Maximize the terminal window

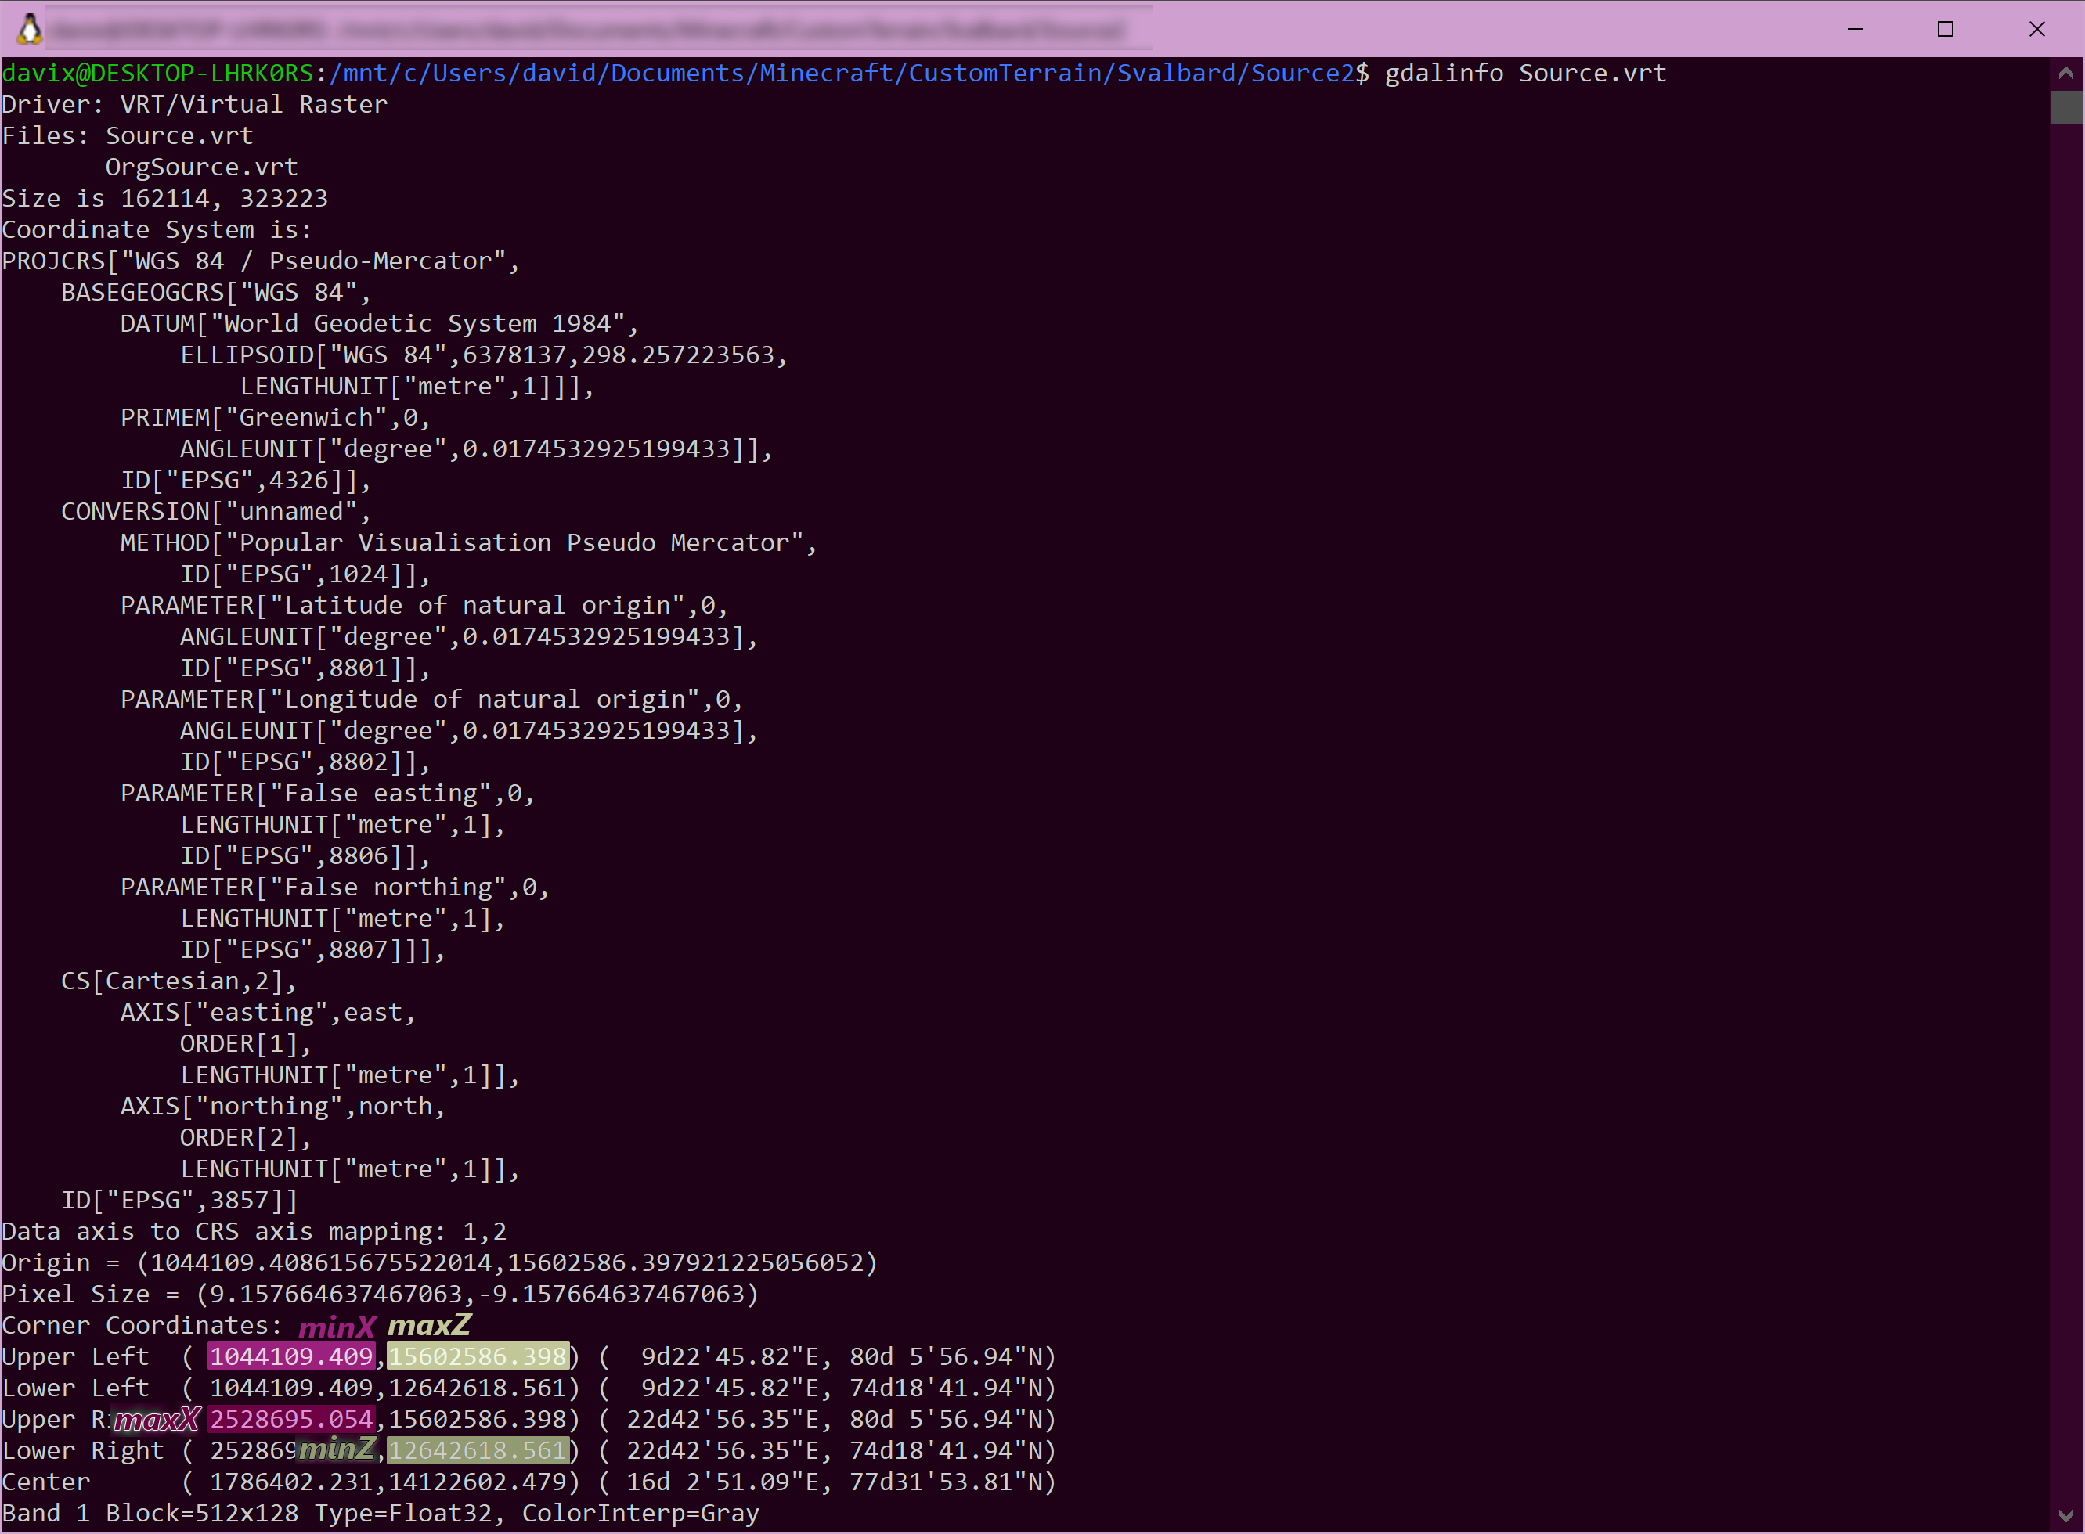tap(1946, 29)
